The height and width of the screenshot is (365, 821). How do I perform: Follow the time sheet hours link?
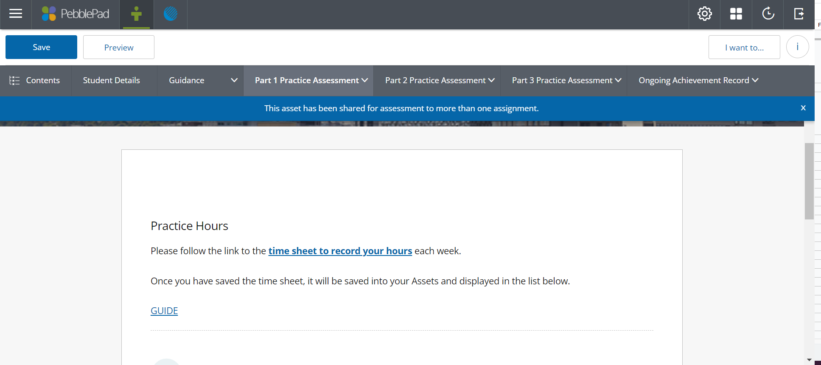pyautogui.click(x=340, y=251)
